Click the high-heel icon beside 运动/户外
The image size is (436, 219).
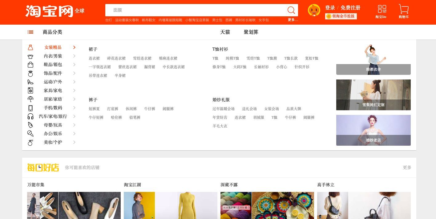pos(30,82)
